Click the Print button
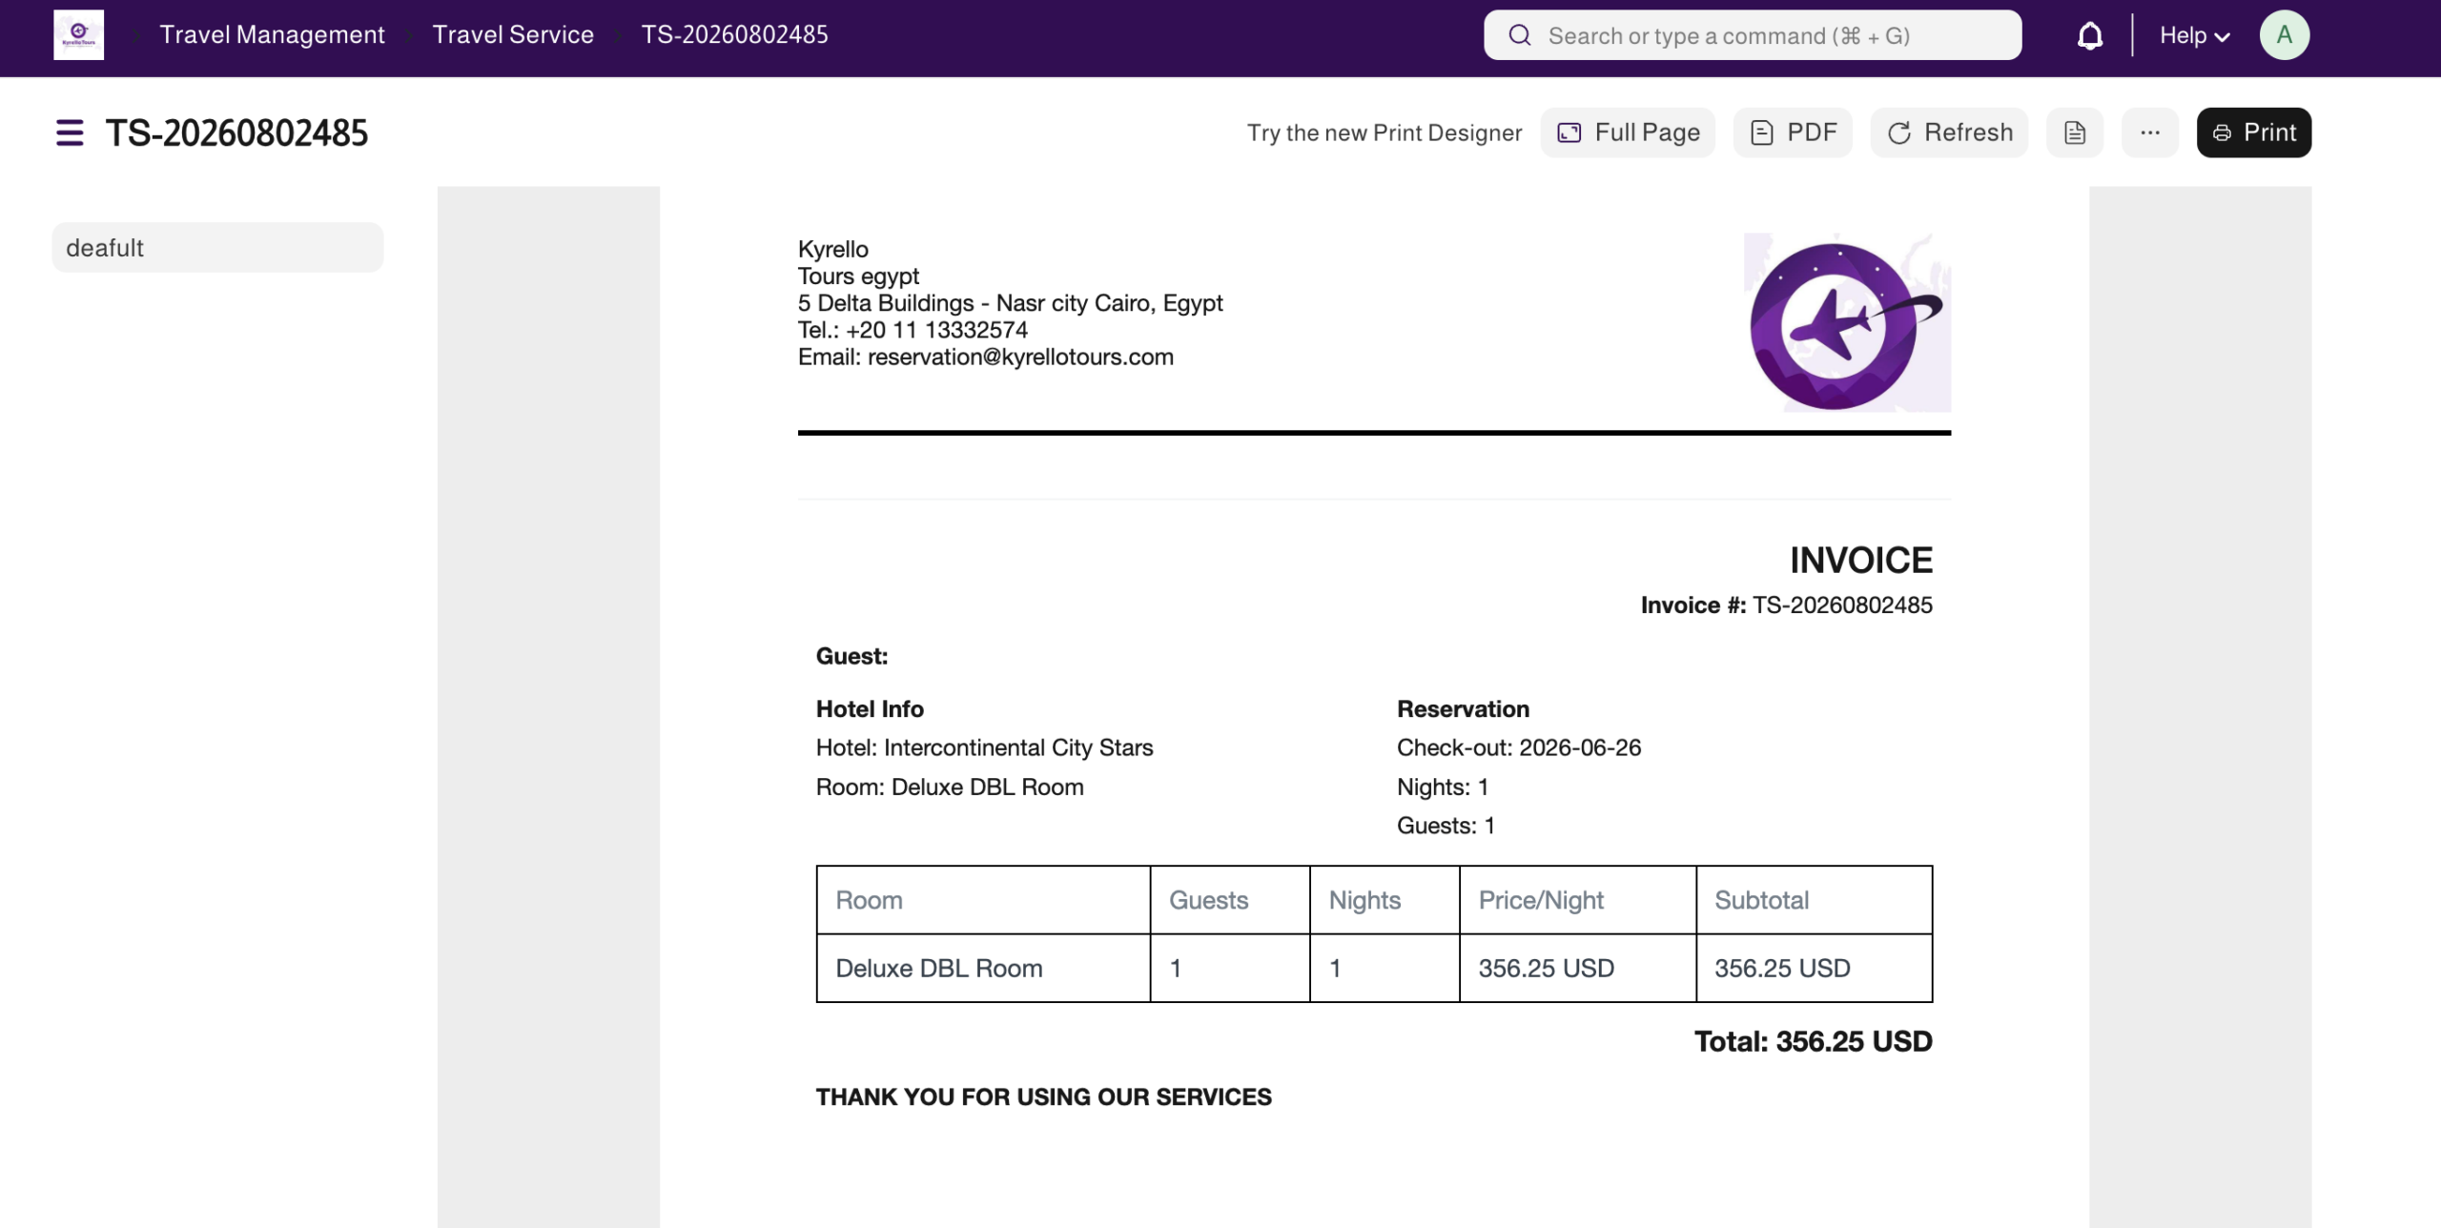 [2253, 133]
